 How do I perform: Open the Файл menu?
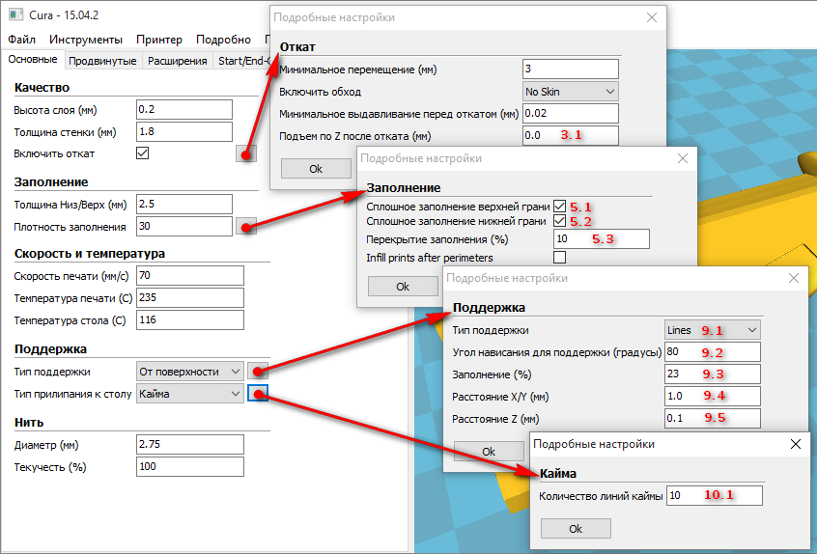coord(22,40)
